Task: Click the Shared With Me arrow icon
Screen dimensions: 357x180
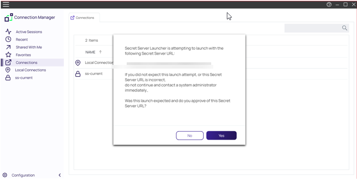Action: pos(8,47)
